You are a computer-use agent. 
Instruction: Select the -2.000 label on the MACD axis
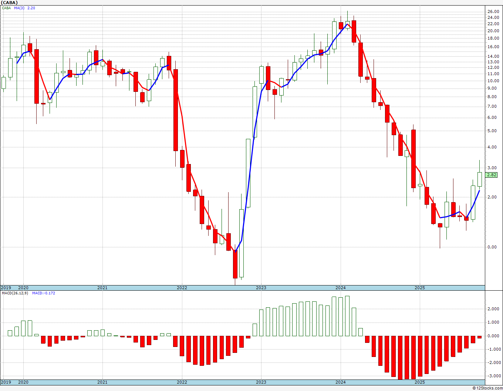[493, 362]
